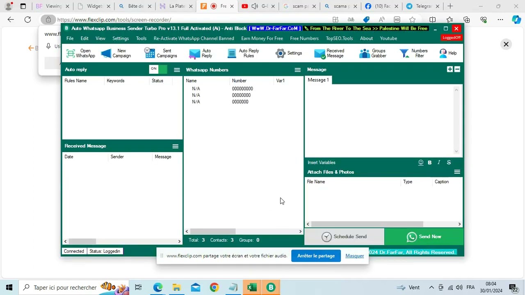This screenshot has height=295, width=525.
Task: View the Received Message tool
Action: click(x=329, y=53)
